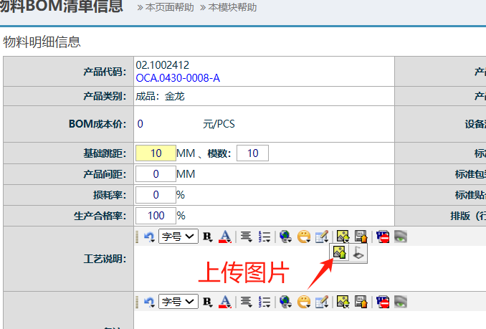The image size is (486, 329).
Task: Insert hyperlink using globe icon in 工艺说明 toolbar
Action: point(285,237)
